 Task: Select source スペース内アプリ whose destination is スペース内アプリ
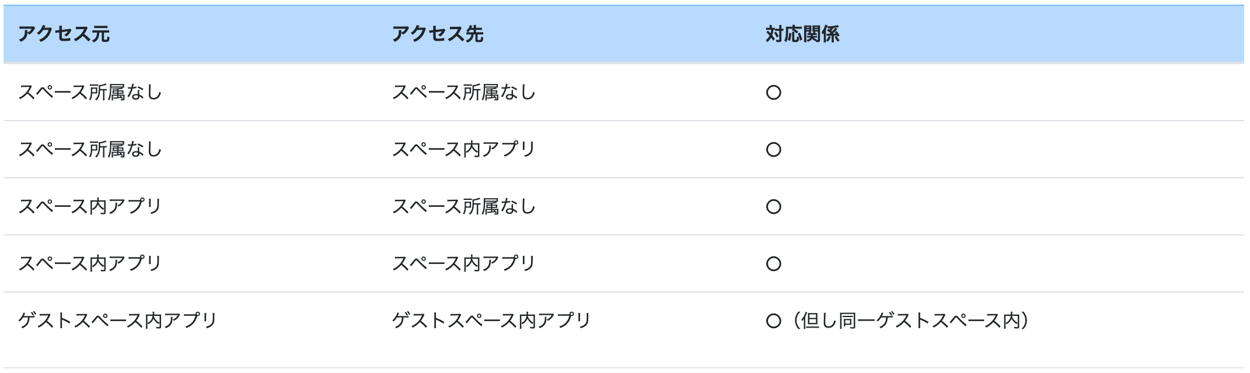click(x=90, y=264)
